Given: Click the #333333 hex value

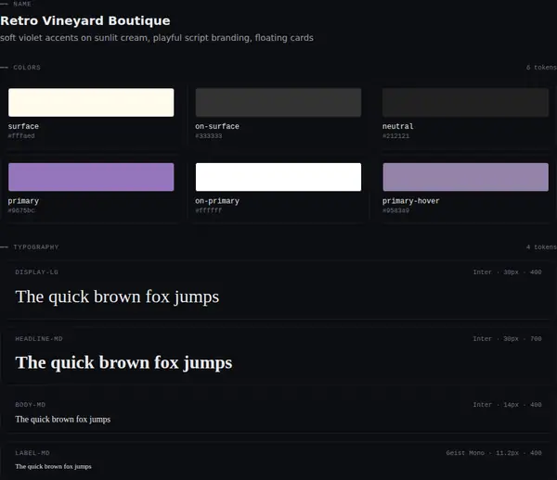Looking at the screenshot, I should pyautogui.click(x=209, y=136).
